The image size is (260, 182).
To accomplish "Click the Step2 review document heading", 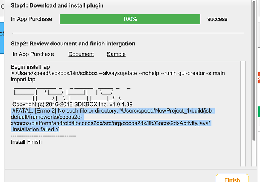I will (x=73, y=44).
